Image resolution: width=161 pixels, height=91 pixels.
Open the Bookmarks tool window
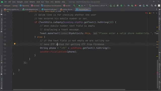[2, 70]
